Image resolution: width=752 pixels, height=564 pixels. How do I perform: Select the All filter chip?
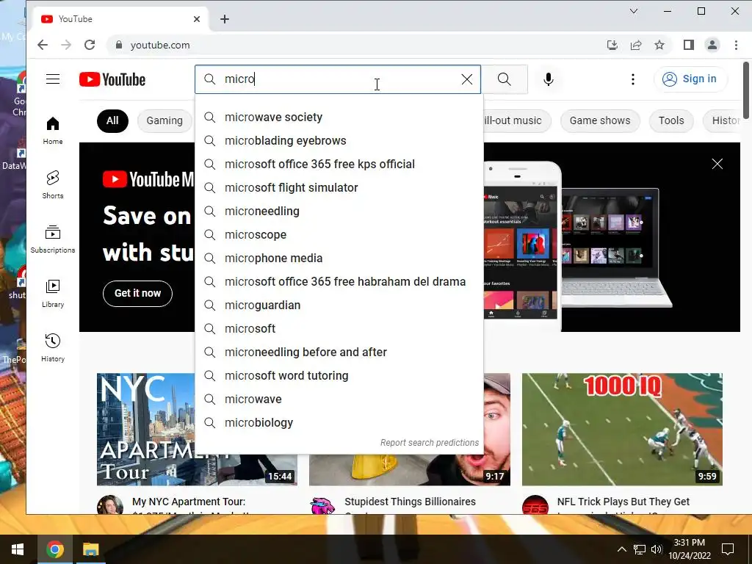(112, 120)
